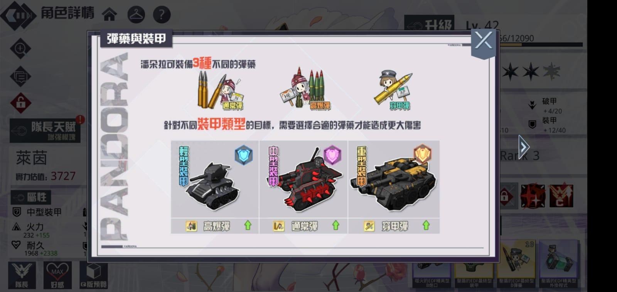Open the wardrobe hanger icon

coord(136,15)
